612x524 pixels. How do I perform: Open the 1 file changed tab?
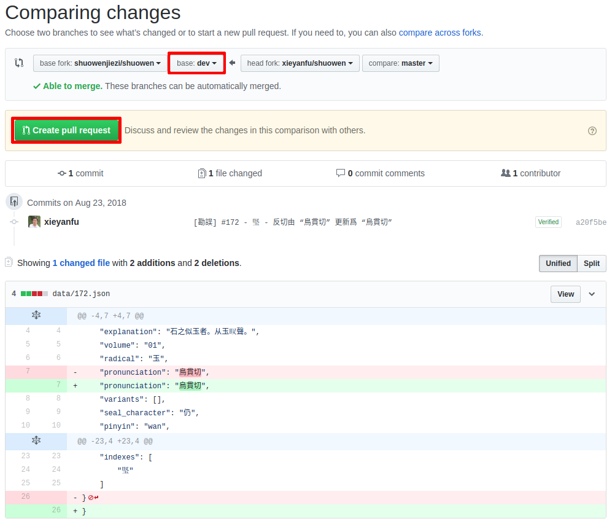[x=230, y=173]
